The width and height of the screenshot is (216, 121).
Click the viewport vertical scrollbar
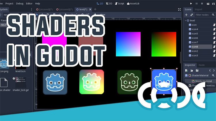click(181, 57)
